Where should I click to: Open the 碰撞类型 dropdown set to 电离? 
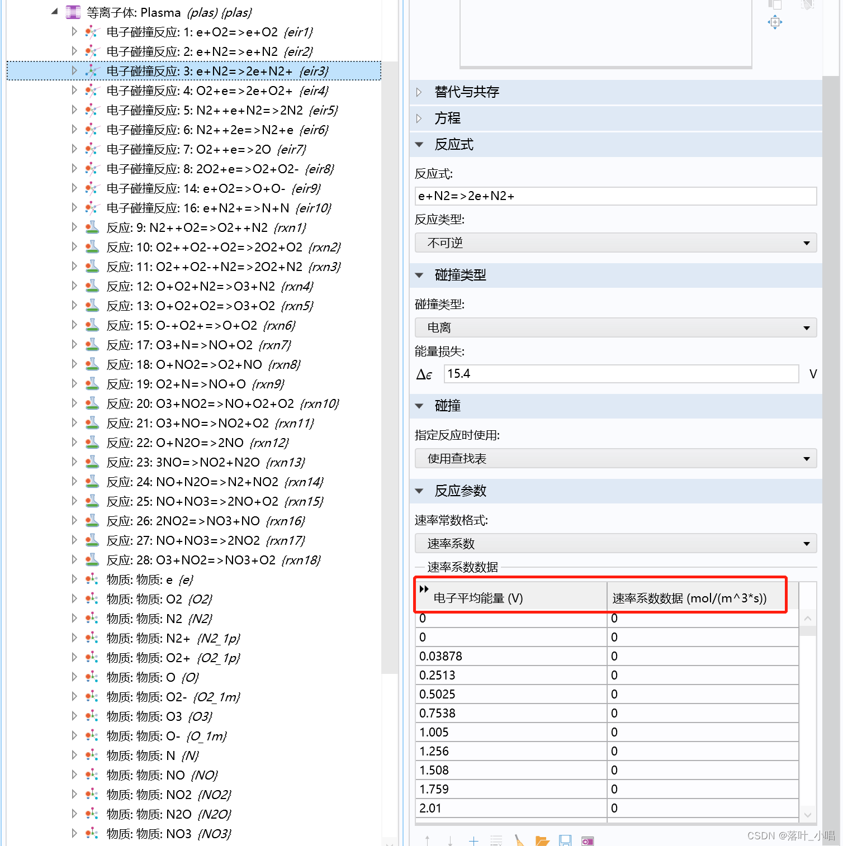tap(615, 327)
